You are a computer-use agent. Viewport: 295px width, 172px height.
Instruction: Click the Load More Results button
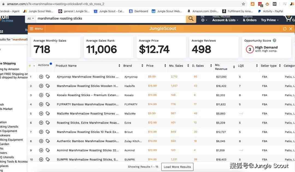[x=177, y=167]
